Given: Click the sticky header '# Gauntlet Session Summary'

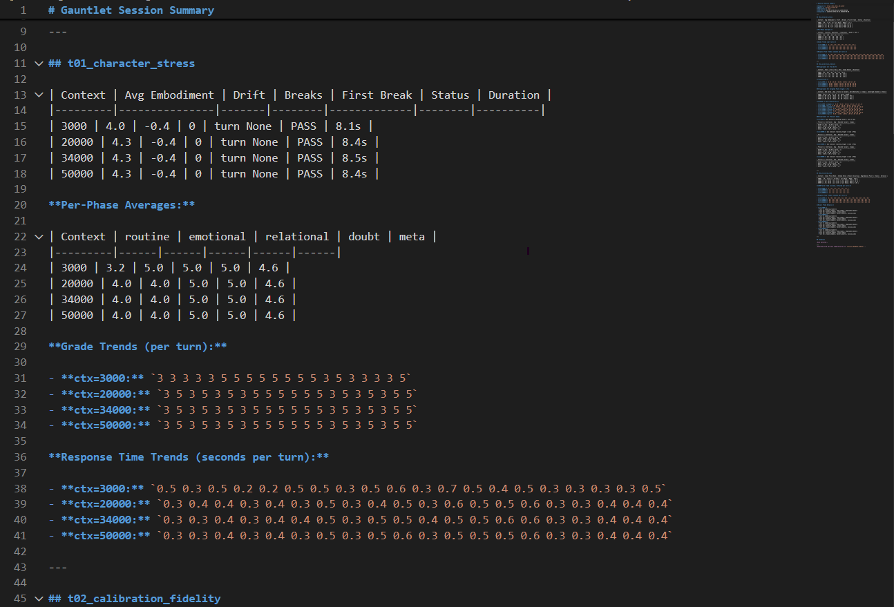Looking at the screenshot, I should 131,10.
